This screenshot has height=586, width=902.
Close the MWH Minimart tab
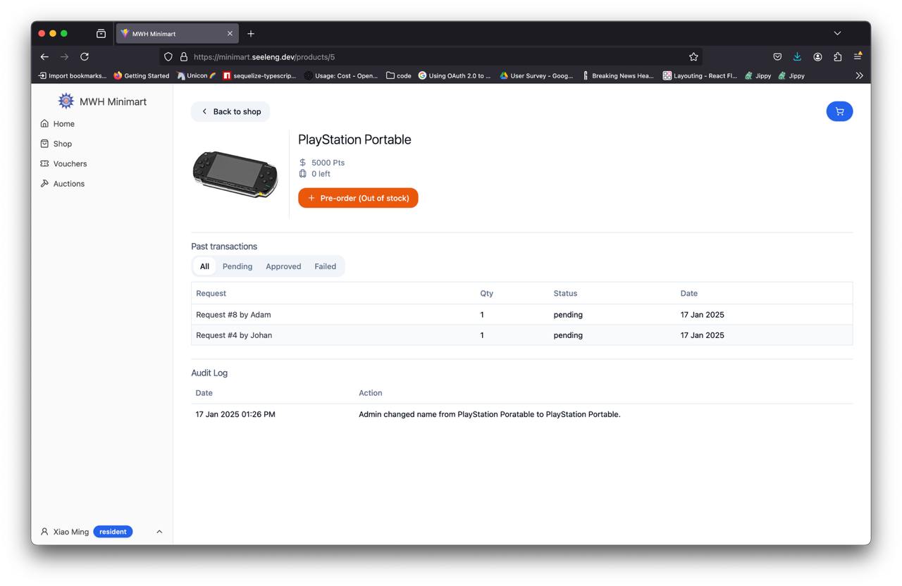point(230,33)
